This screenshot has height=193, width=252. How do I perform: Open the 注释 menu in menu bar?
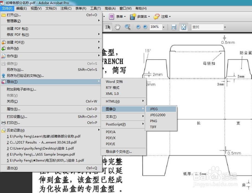coord(66,8)
